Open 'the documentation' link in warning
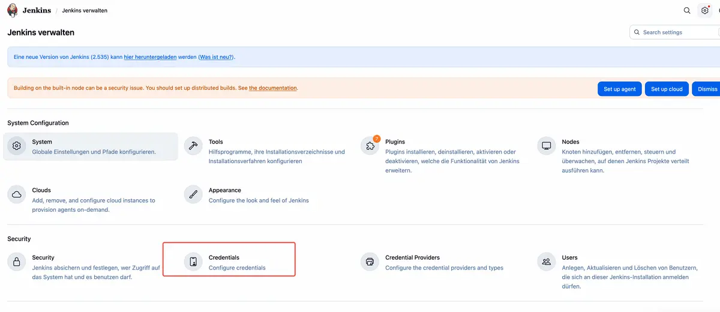The width and height of the screenshot is (720, 312). [x=273, y=88]
